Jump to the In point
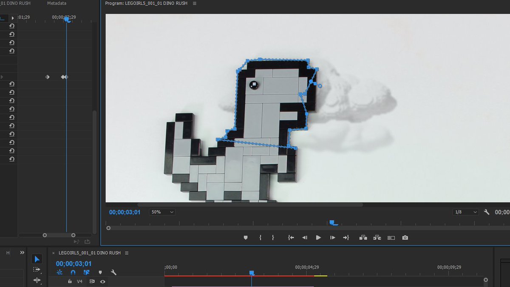This screenshot has height=287, width=510. tap(291, 238)
